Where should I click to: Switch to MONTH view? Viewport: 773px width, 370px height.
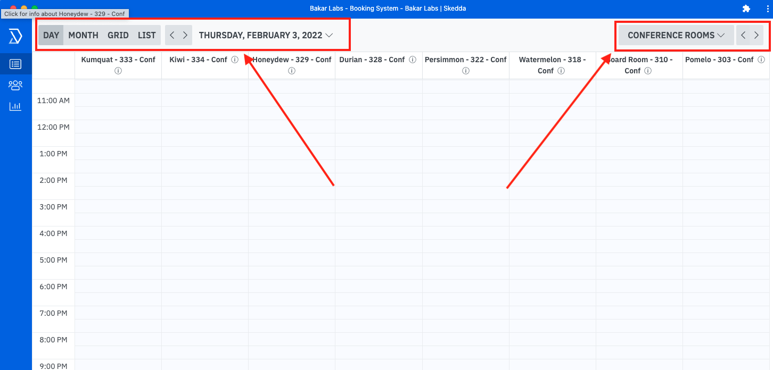84,35
